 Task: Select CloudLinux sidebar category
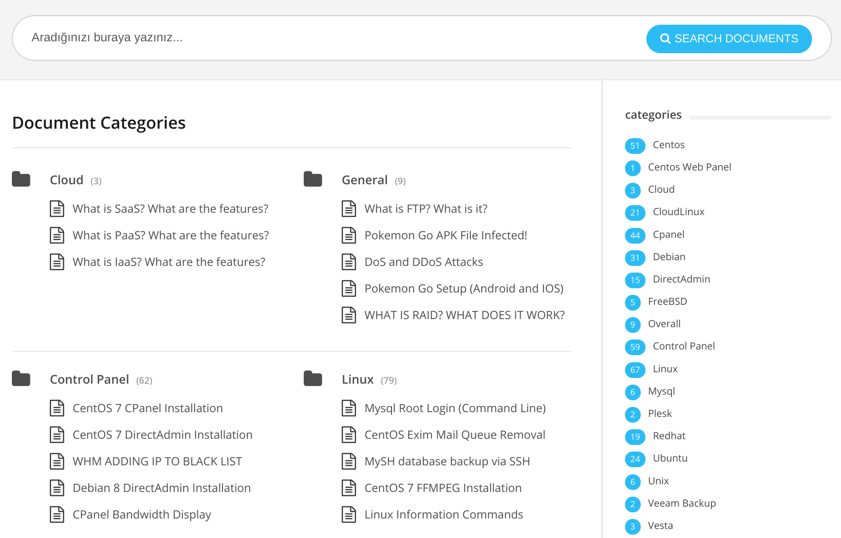click(x=679, y=212)
